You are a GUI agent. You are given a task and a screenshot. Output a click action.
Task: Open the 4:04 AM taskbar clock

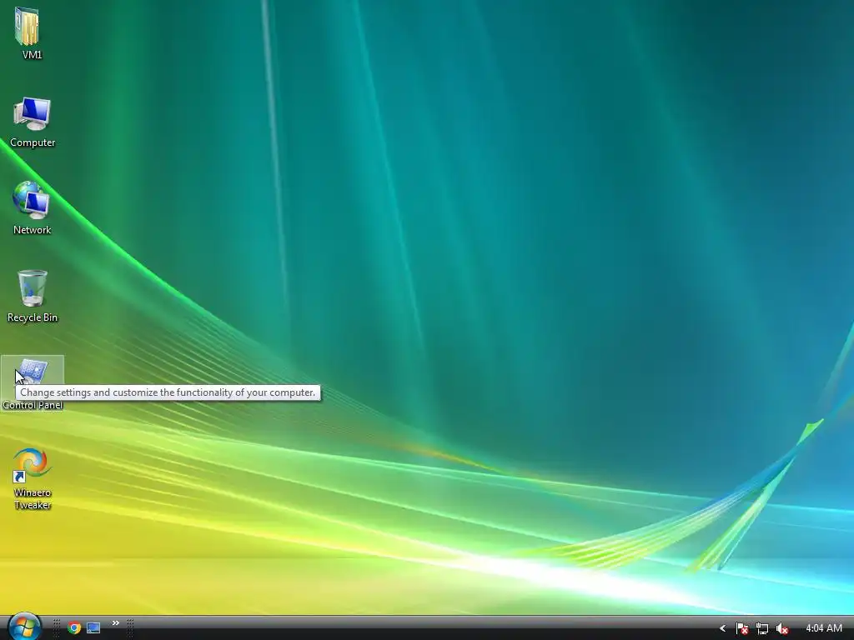coord(823,628)
